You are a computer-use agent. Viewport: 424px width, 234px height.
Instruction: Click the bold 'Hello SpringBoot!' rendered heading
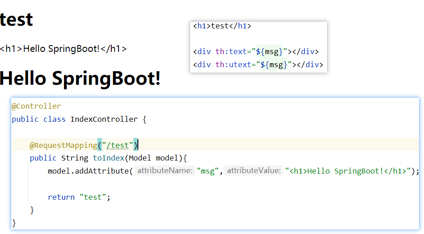80,78
